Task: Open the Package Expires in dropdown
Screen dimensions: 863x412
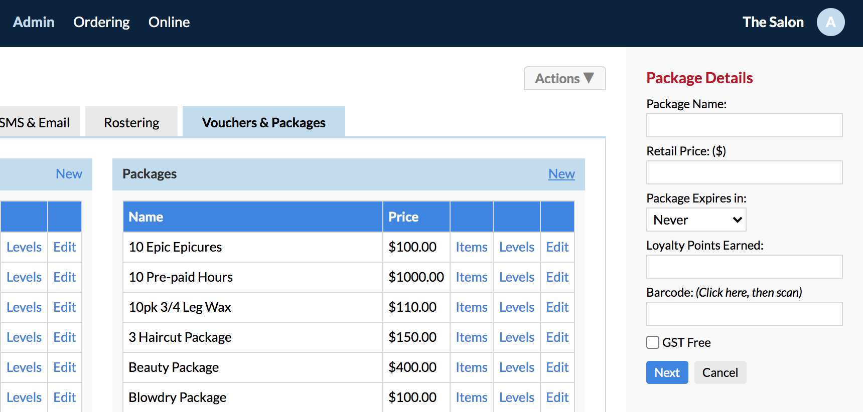Action: (x=696, y=220)
